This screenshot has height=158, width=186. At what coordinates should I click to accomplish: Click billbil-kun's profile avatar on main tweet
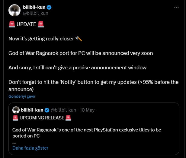pyautogui.click(x=14, y=10)
